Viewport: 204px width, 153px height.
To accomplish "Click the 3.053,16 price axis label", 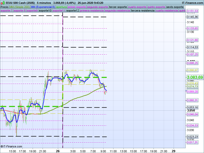I will 192,107.
